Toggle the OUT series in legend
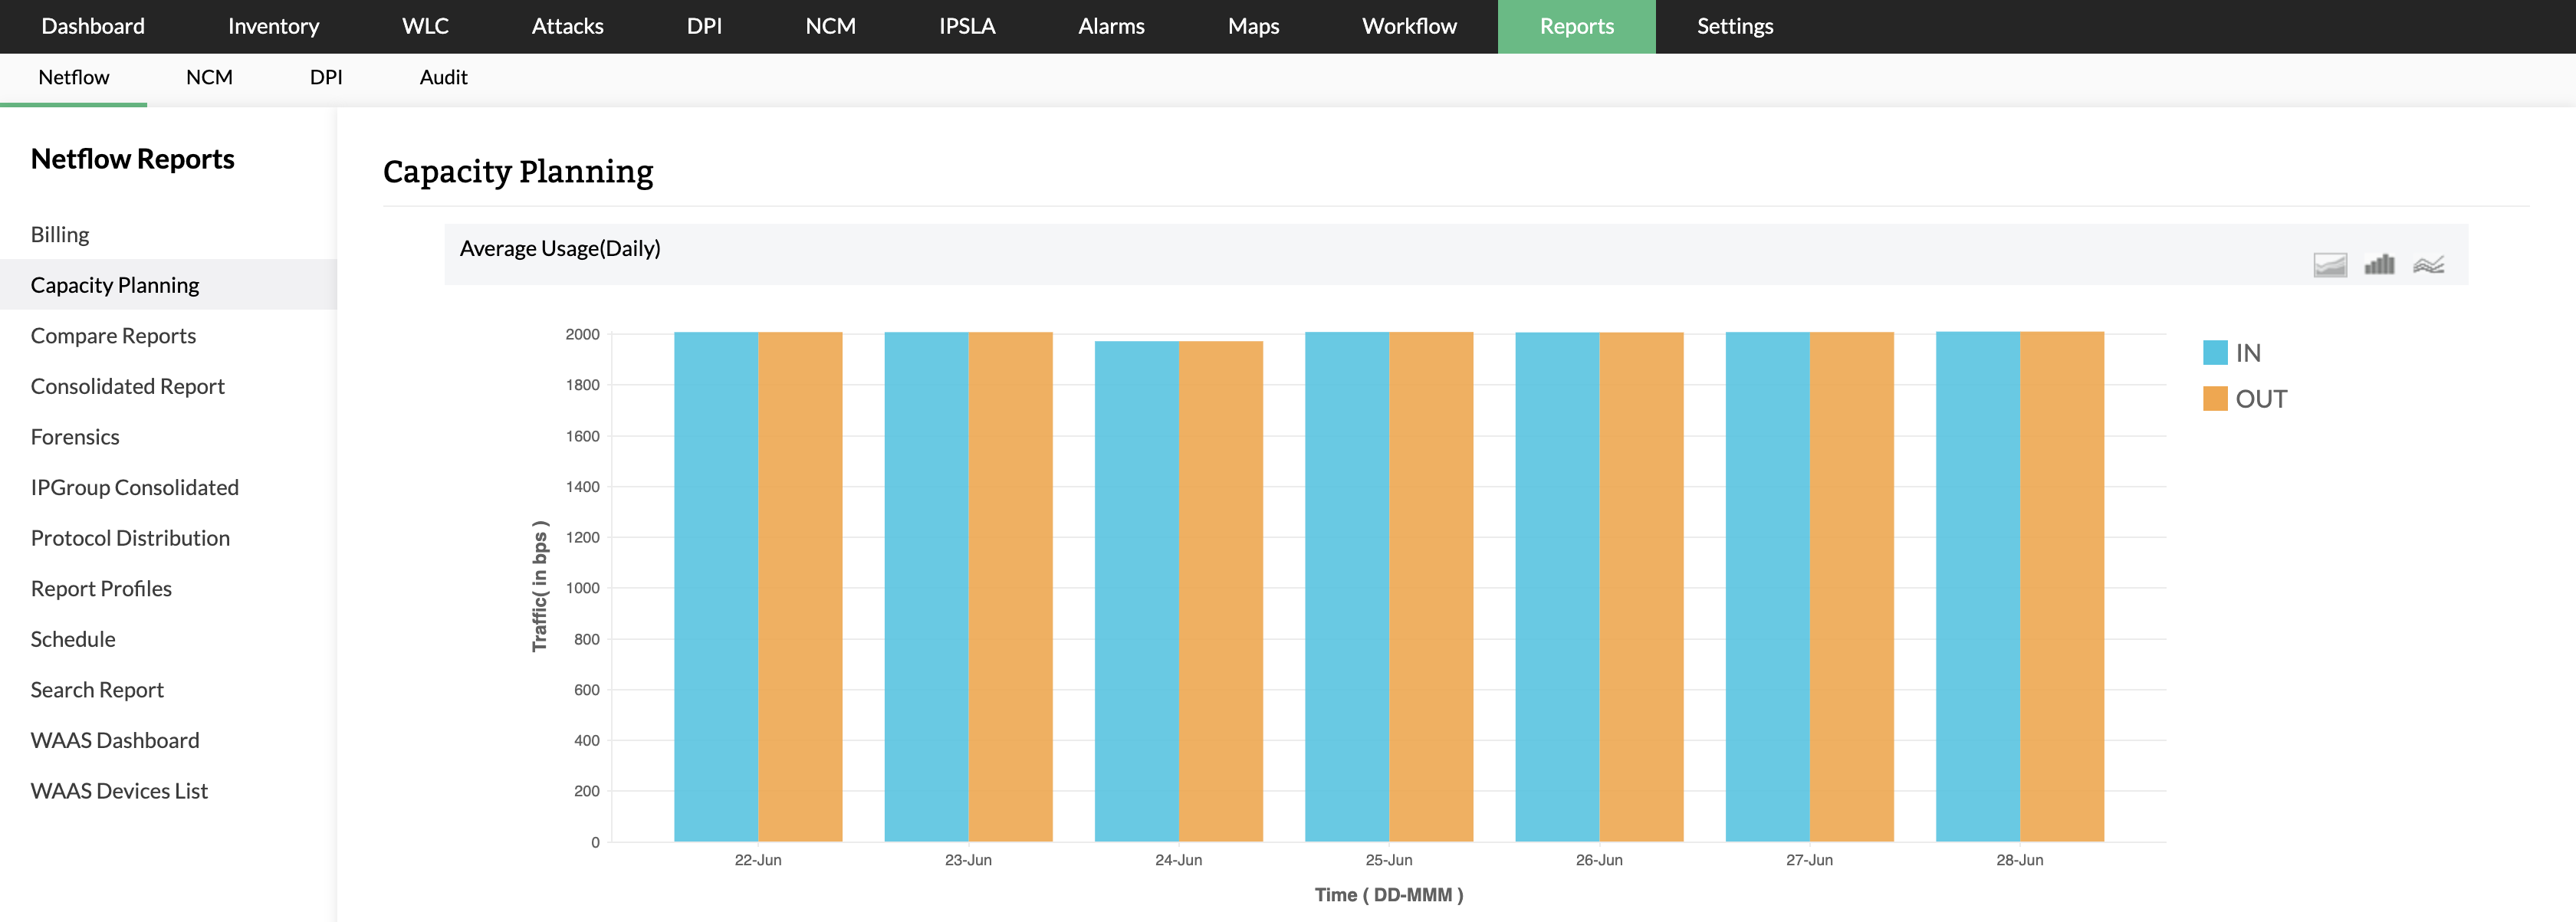This screenshot has height=922, width=2576. point(2259,399)
